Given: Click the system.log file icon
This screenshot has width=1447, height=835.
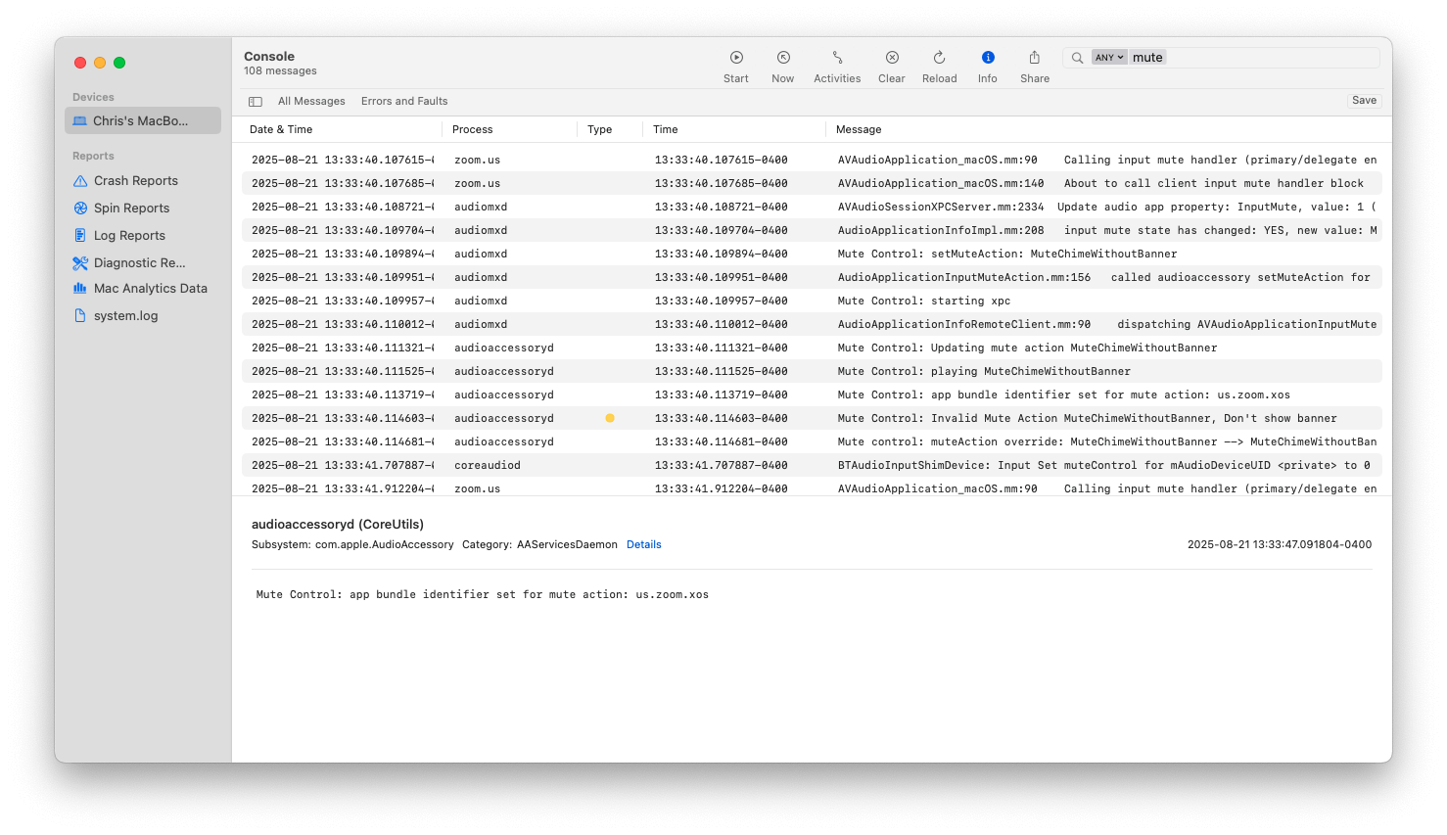Looking at the screenshot, I should [x=80, y=316].
